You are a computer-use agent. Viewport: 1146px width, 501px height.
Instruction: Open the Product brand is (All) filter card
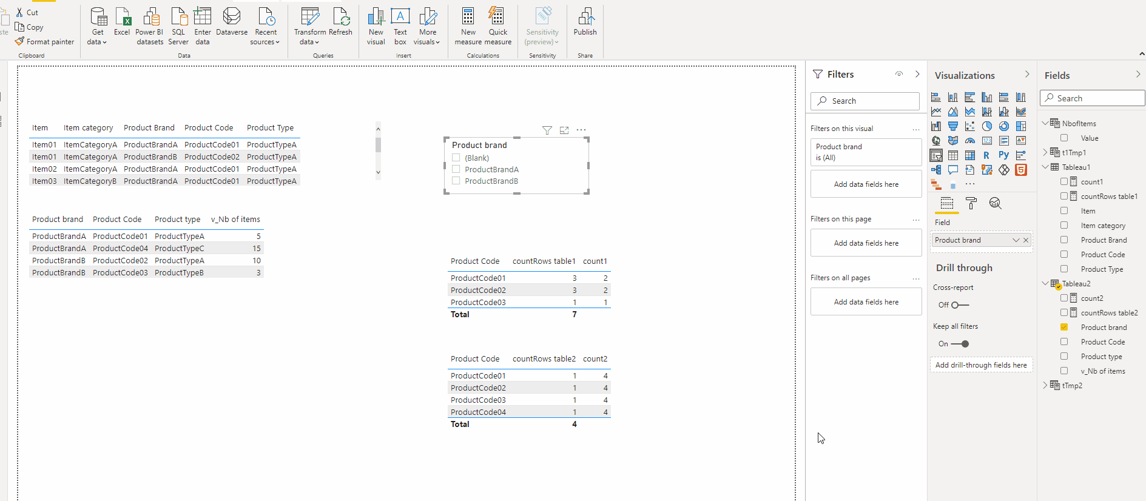(866, 152)
